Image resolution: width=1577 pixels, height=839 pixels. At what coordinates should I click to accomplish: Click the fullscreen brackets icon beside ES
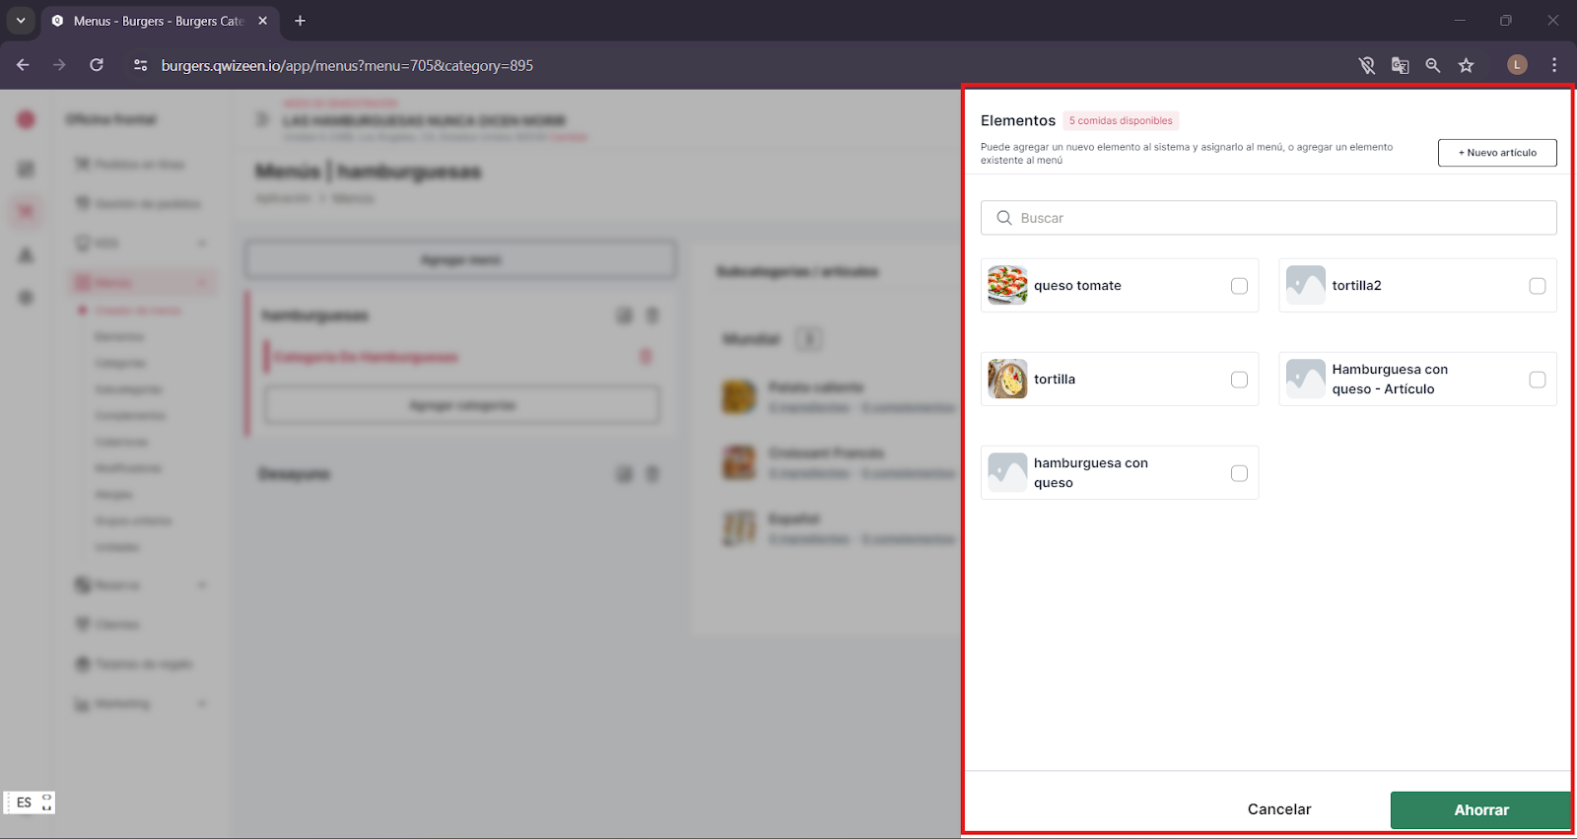46,803
